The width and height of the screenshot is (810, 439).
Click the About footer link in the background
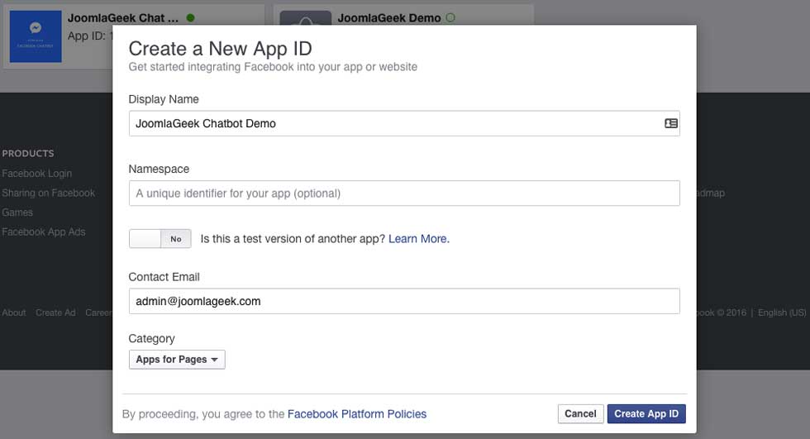coord(14,313)
